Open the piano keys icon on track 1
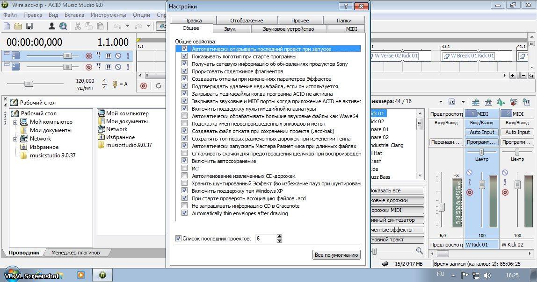The width and height of the screenshot is (537, 282). [x=108, y=56]
